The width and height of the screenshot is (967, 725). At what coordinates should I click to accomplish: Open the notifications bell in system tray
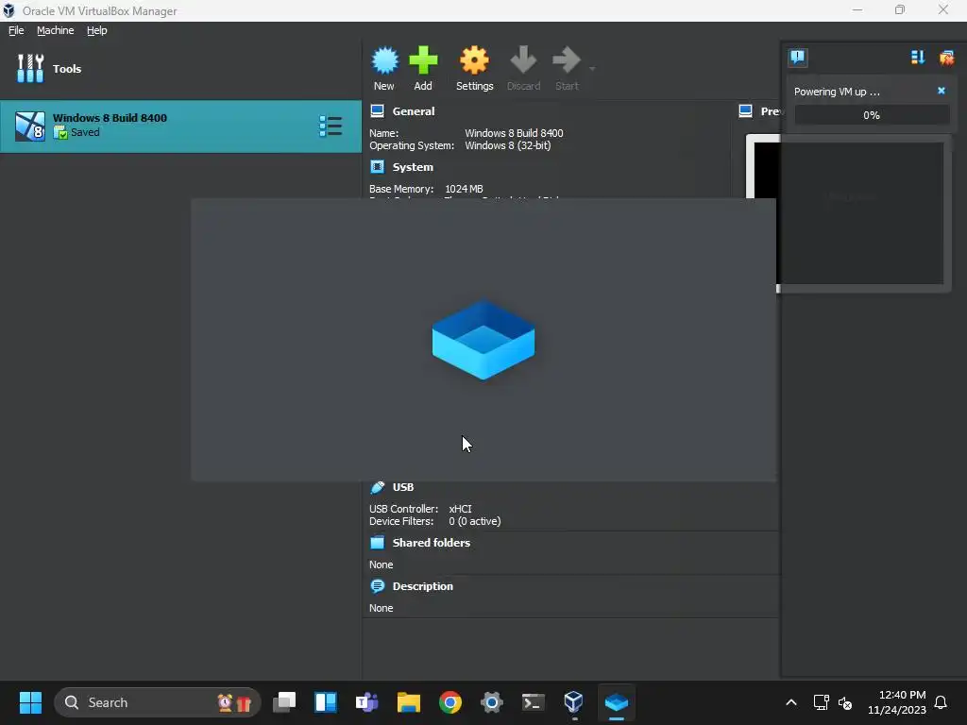tap(941, 702)
